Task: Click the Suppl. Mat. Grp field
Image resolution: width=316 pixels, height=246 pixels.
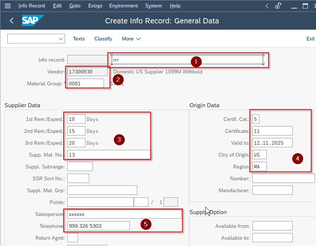Action: pos(102,190)
